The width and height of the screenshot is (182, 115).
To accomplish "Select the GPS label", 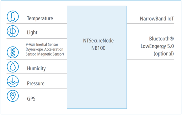I will coord(31,99).
